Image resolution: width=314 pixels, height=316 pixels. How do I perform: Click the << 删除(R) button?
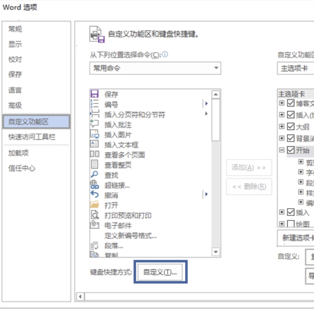tap(249, 186)
